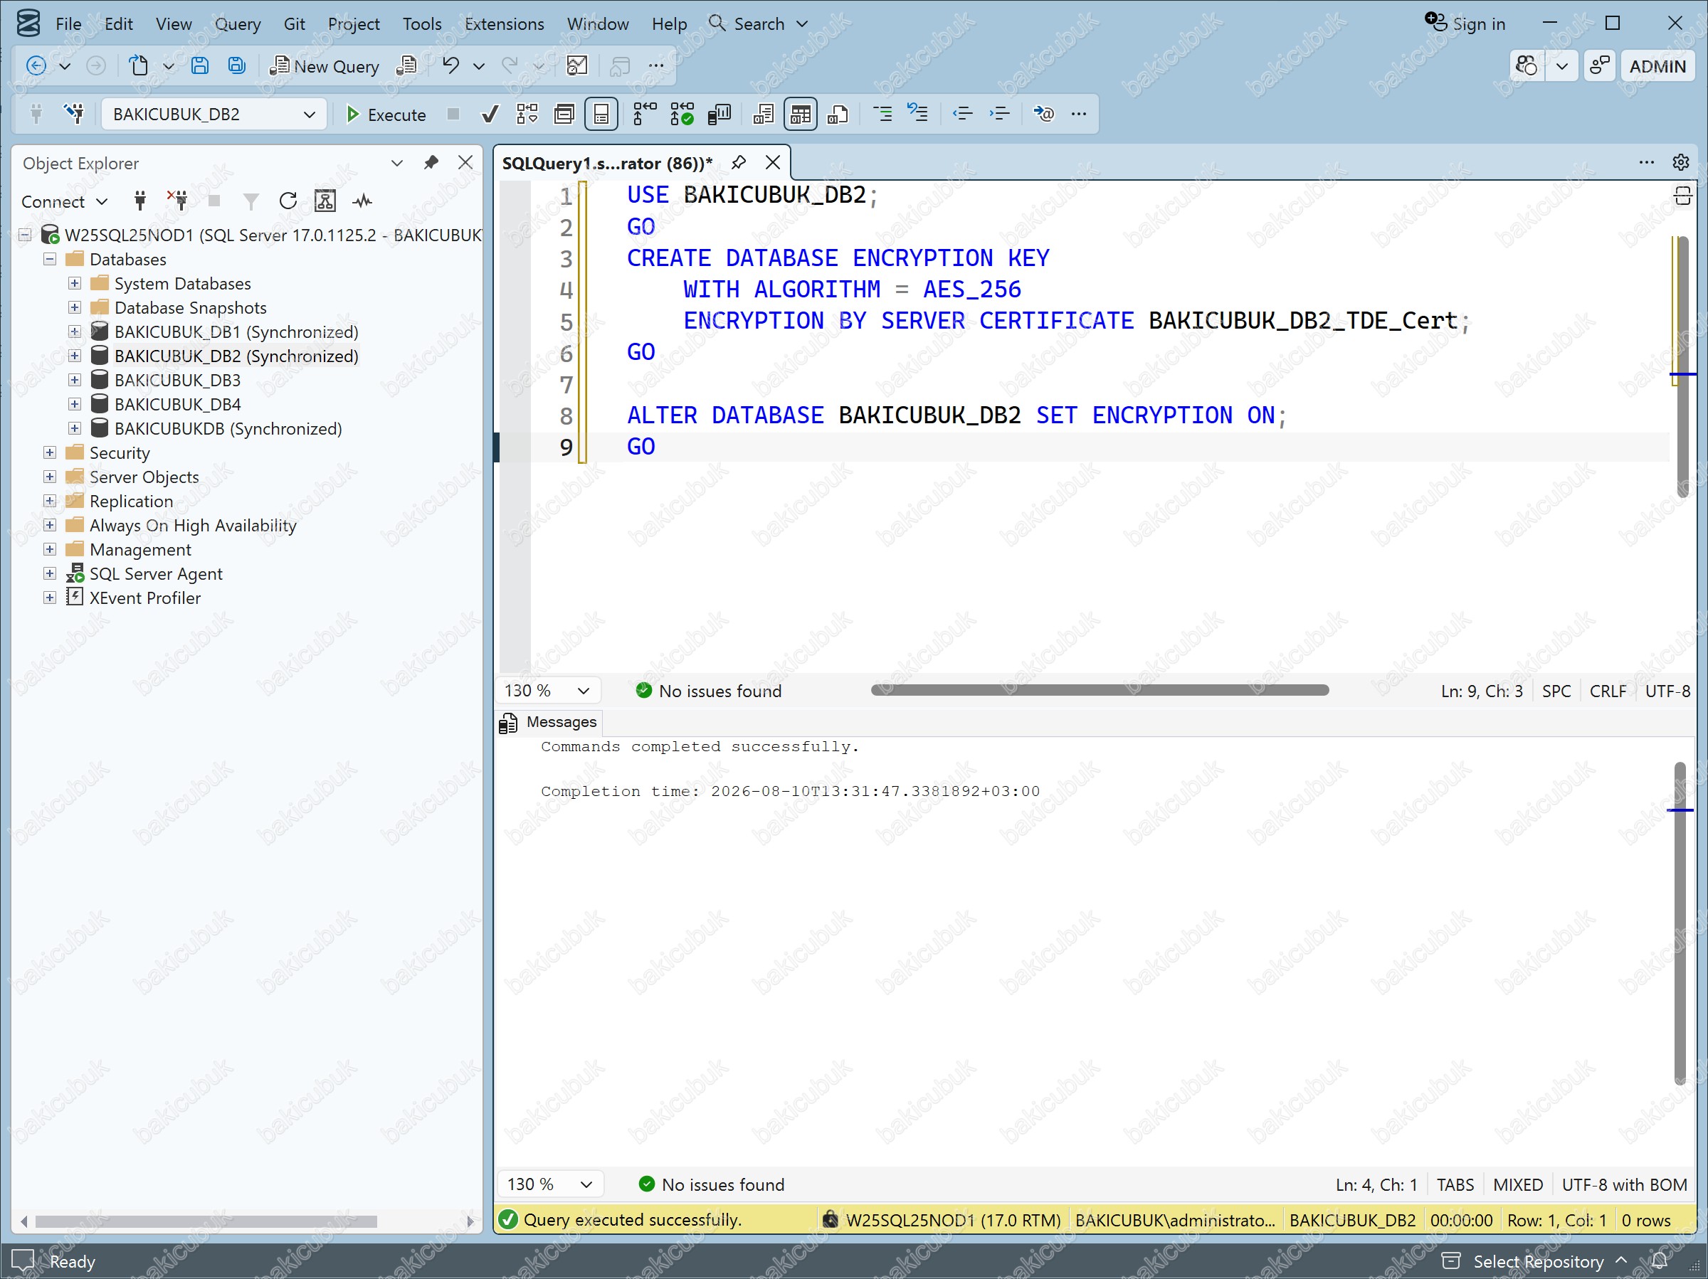Expand SQL Server Agent node
The width and height of the screenshot is (1708, 1279).
coord(49,573)
